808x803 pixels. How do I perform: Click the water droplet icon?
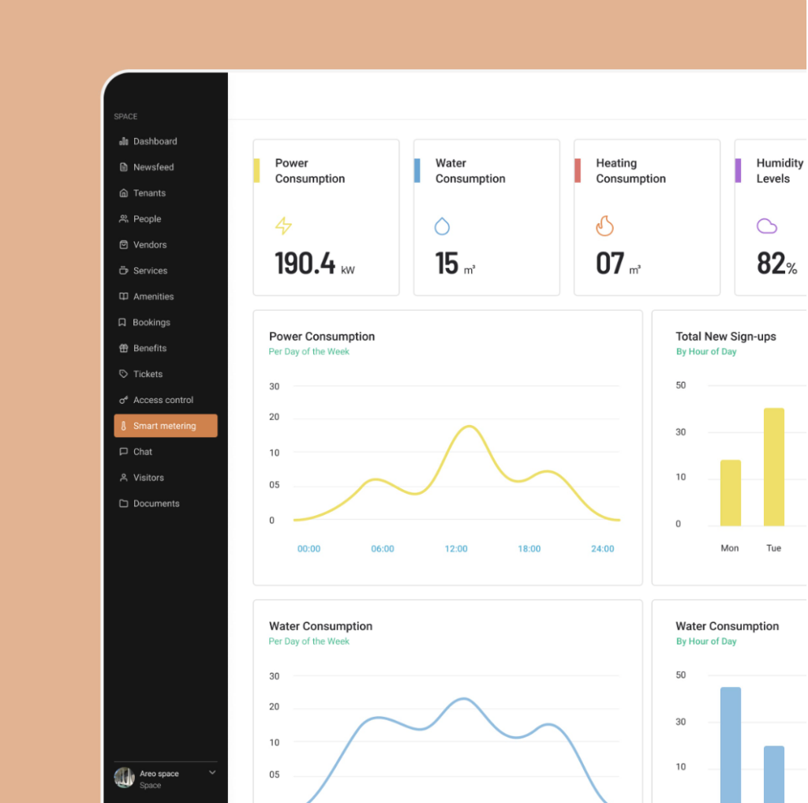[442, 226]
